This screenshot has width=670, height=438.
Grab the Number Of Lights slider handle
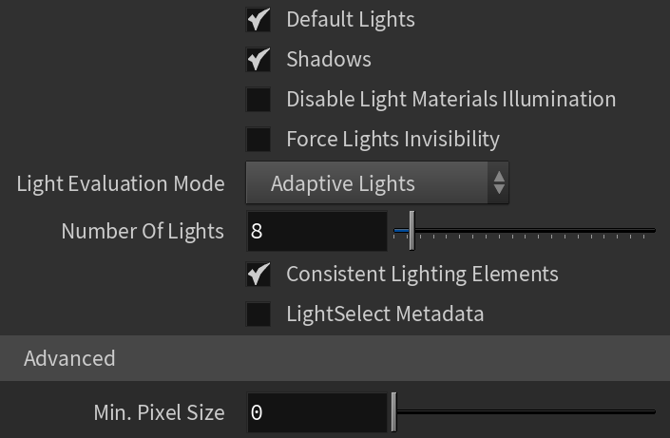coord(412,231)
